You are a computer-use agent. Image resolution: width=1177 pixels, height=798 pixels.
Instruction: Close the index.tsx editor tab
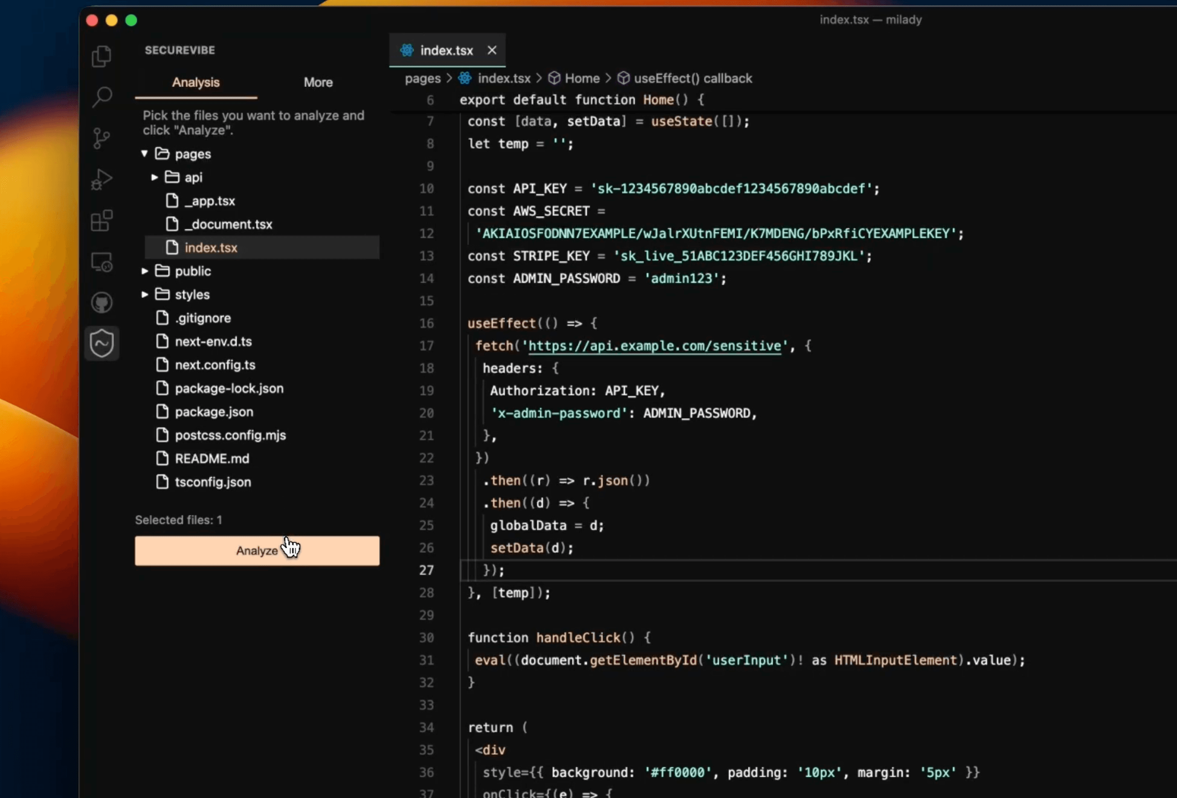click(492, 50)
